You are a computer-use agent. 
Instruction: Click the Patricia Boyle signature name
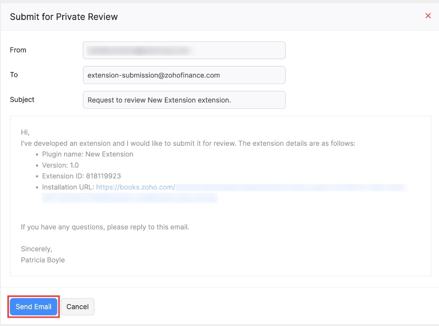point(43,260)
